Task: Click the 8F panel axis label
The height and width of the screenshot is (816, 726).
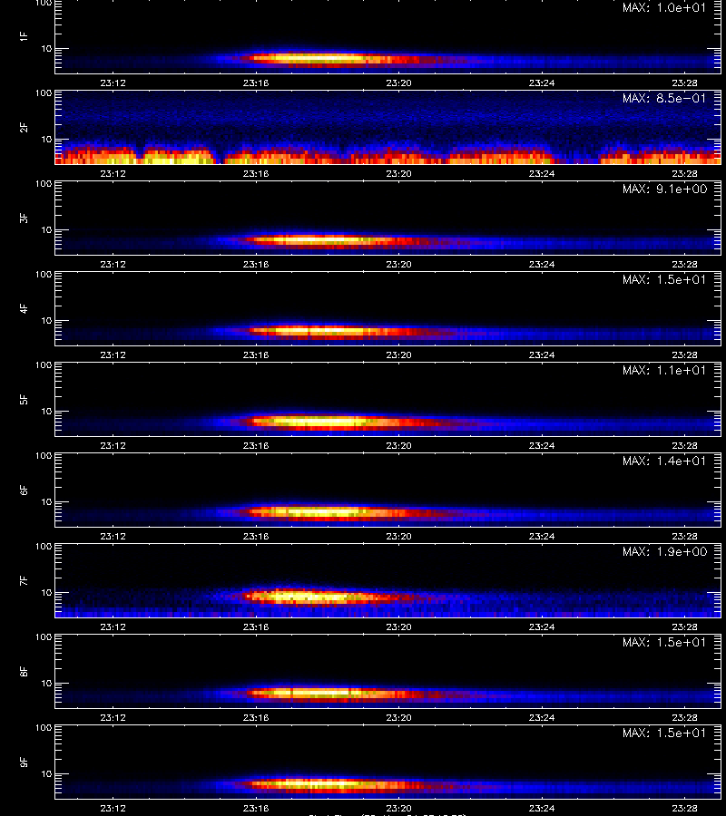Action: coord(24,671)
